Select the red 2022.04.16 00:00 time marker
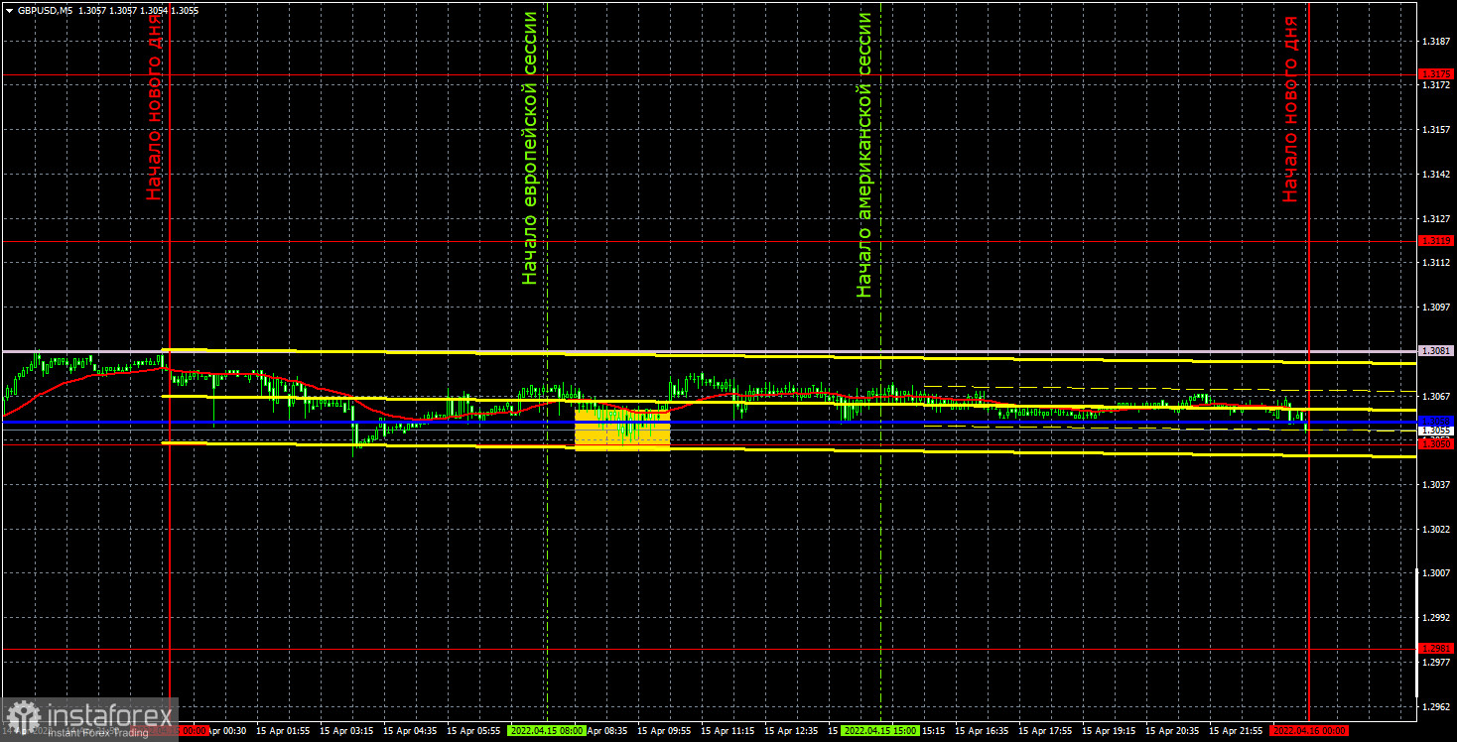The width and height of the screenshot is (1457, 742). 1309,730
